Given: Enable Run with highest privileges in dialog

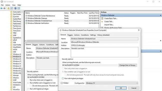Looking at the screenshot, I should 63,78.
